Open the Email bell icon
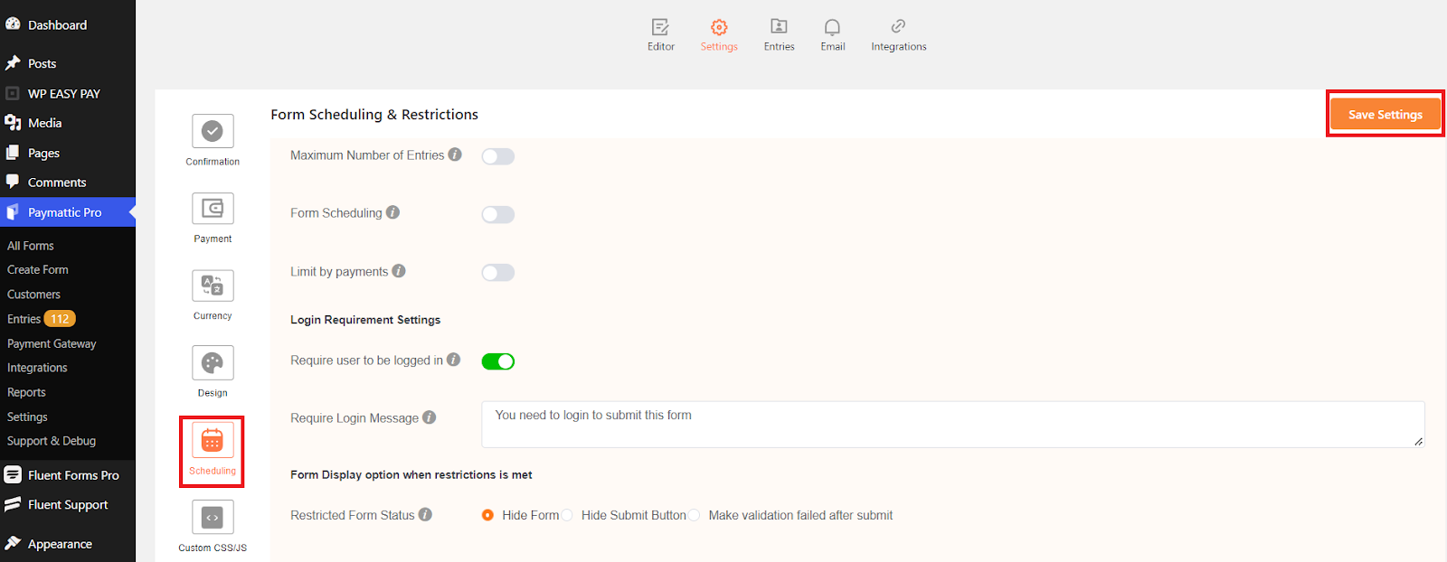The height and width of the screenshot is (562, 1447). (x=832, y=27)
